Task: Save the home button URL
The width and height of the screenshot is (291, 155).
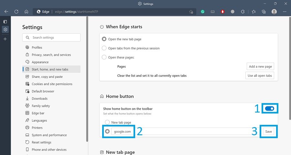Action: point(268,131)
